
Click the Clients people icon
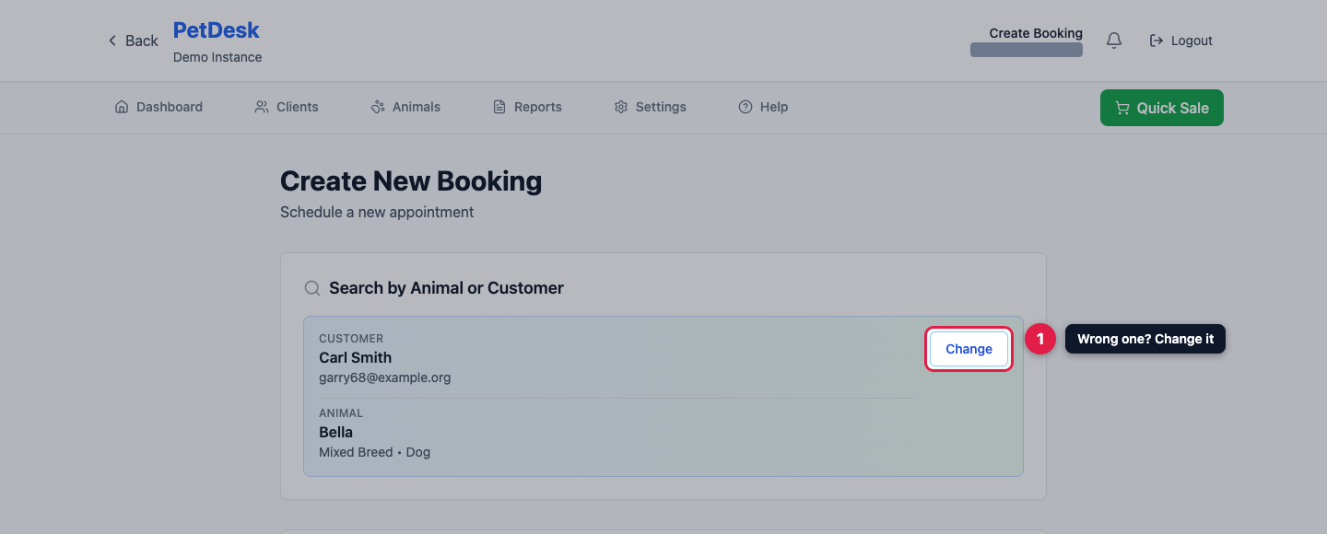[x=262, y=107]
